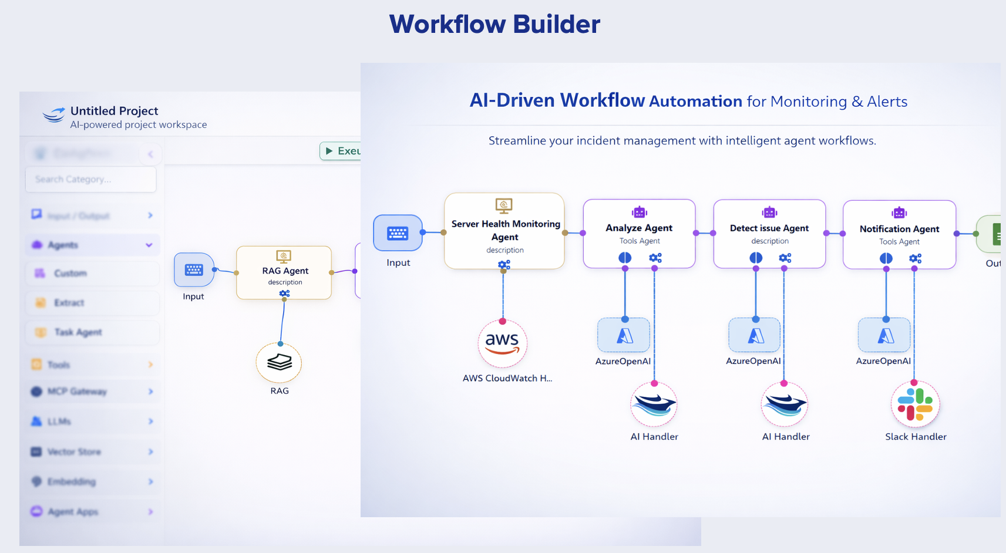Expand the LLMs section

(92, 421)
